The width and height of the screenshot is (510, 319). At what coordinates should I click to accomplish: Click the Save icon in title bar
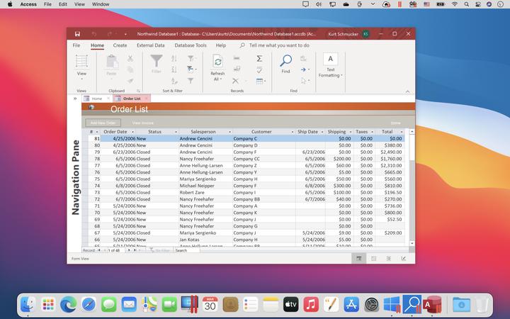point(77,34)
